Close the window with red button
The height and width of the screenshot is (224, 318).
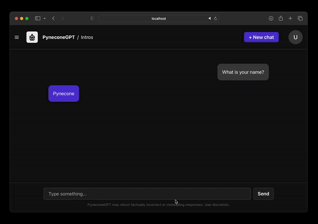coord(16,19)
